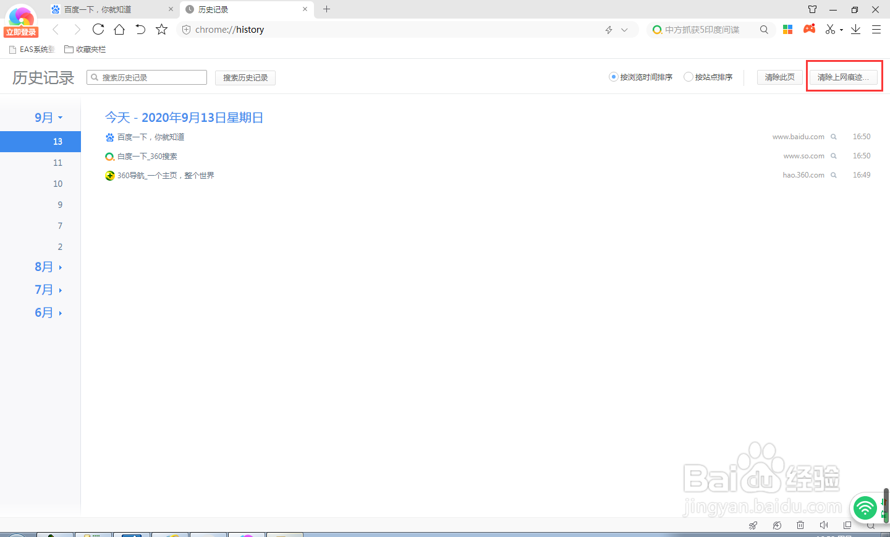Open the 百度一下，你就知道 history entry
The image size is (890, 537).
151,137
